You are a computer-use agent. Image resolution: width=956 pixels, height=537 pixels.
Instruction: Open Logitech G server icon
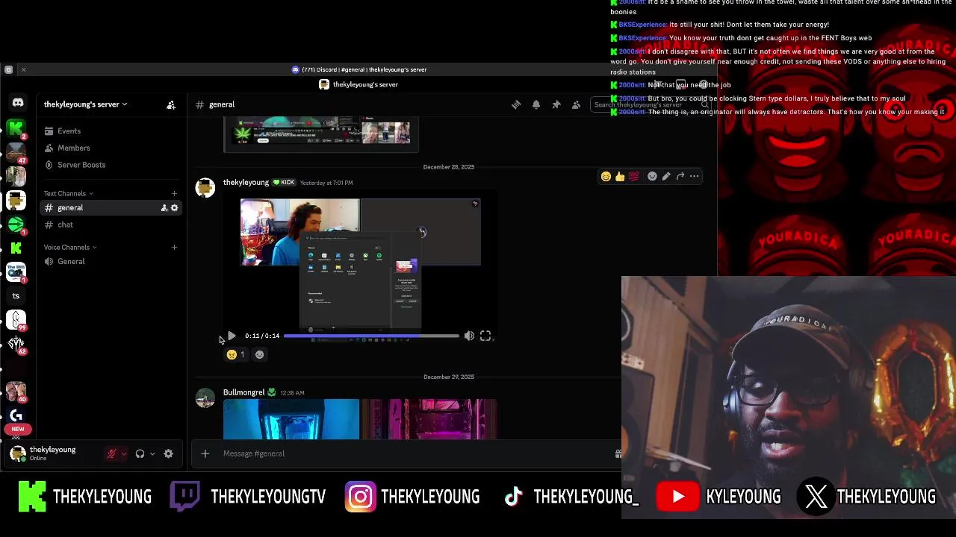pos(16,415)
